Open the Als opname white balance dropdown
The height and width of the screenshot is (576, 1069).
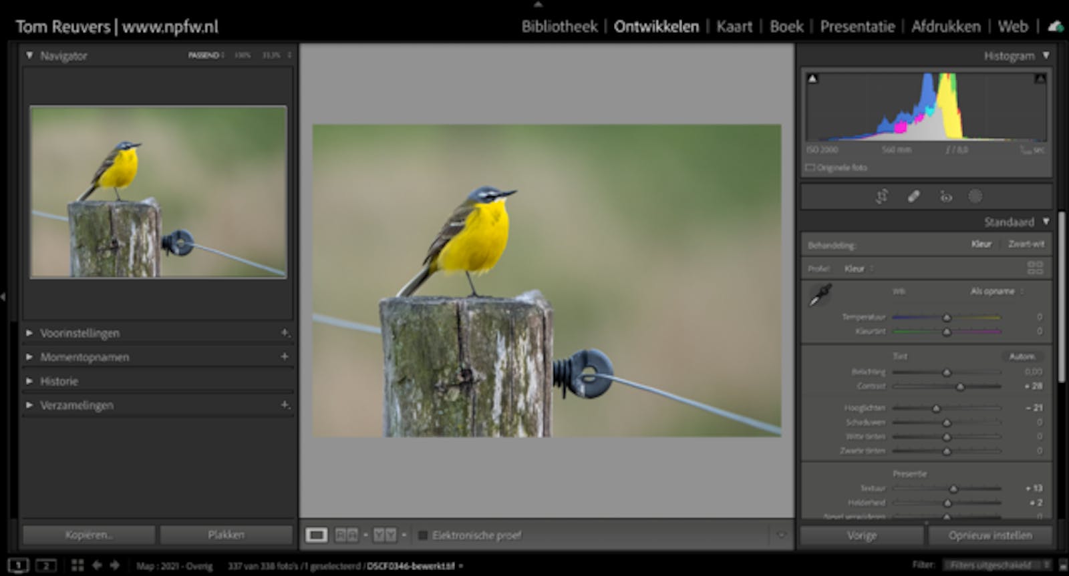[x=996, y=291]
